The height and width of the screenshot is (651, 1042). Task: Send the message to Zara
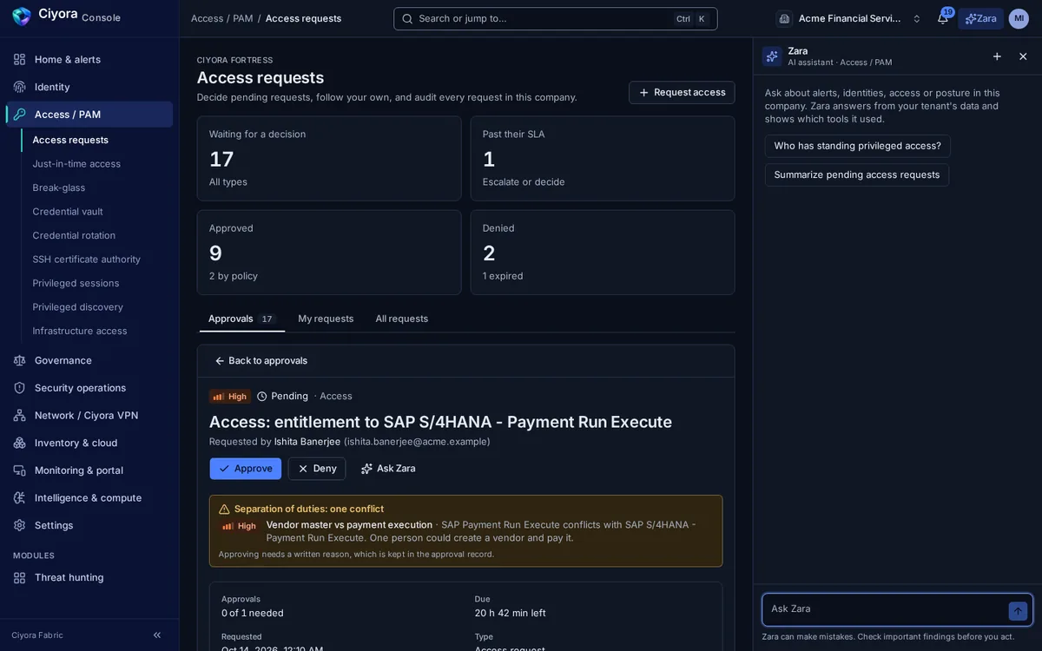[1018, 611]
